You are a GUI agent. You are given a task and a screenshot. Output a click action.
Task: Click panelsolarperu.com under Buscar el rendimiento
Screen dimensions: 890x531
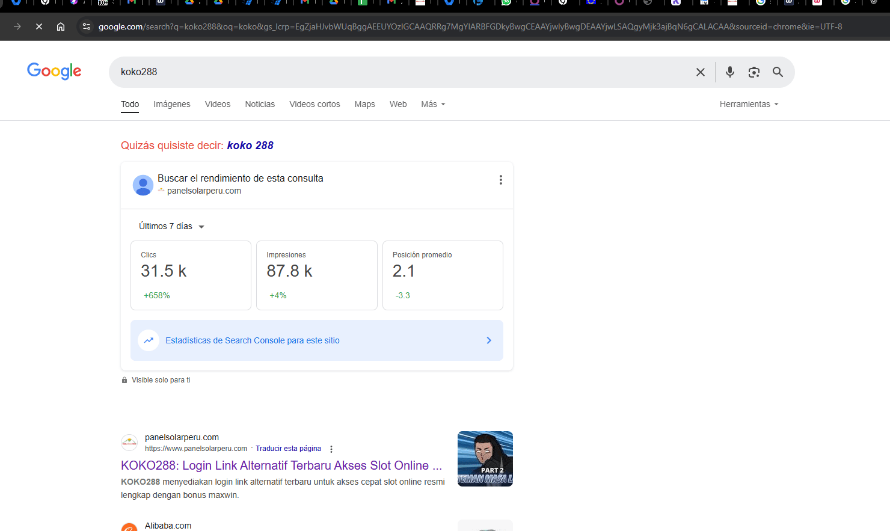pyautogui.click(x=204, y=191)
